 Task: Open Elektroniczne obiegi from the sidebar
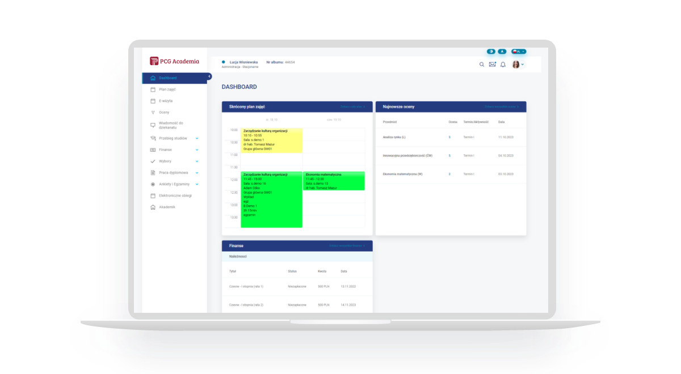175,195
